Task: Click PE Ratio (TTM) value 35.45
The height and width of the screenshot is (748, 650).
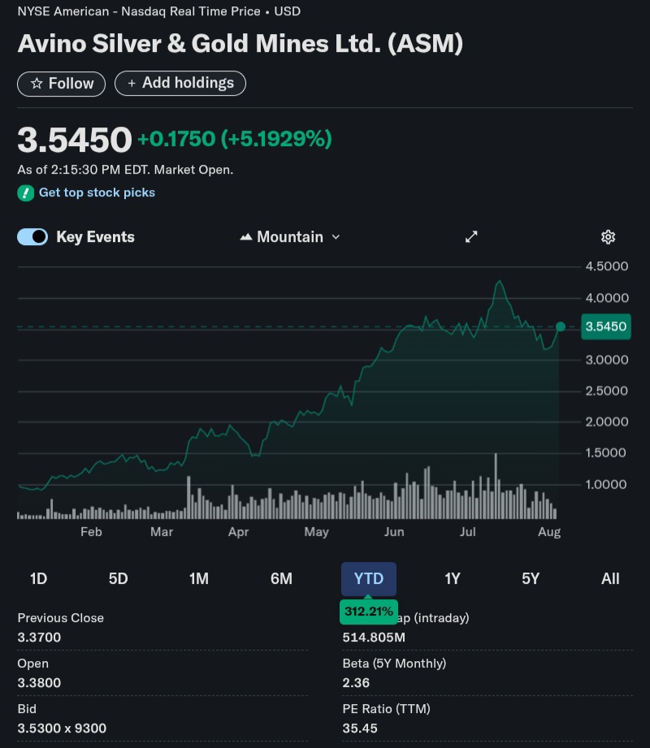Action: tap(360, 729)
